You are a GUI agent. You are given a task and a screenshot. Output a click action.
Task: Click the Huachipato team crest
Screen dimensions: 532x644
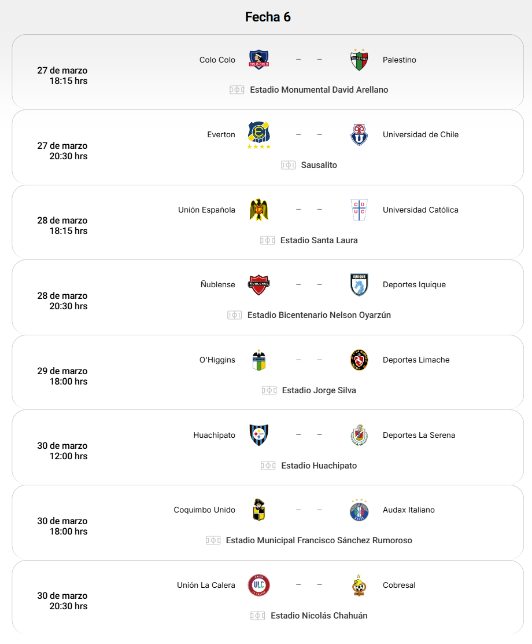[258, 435]
